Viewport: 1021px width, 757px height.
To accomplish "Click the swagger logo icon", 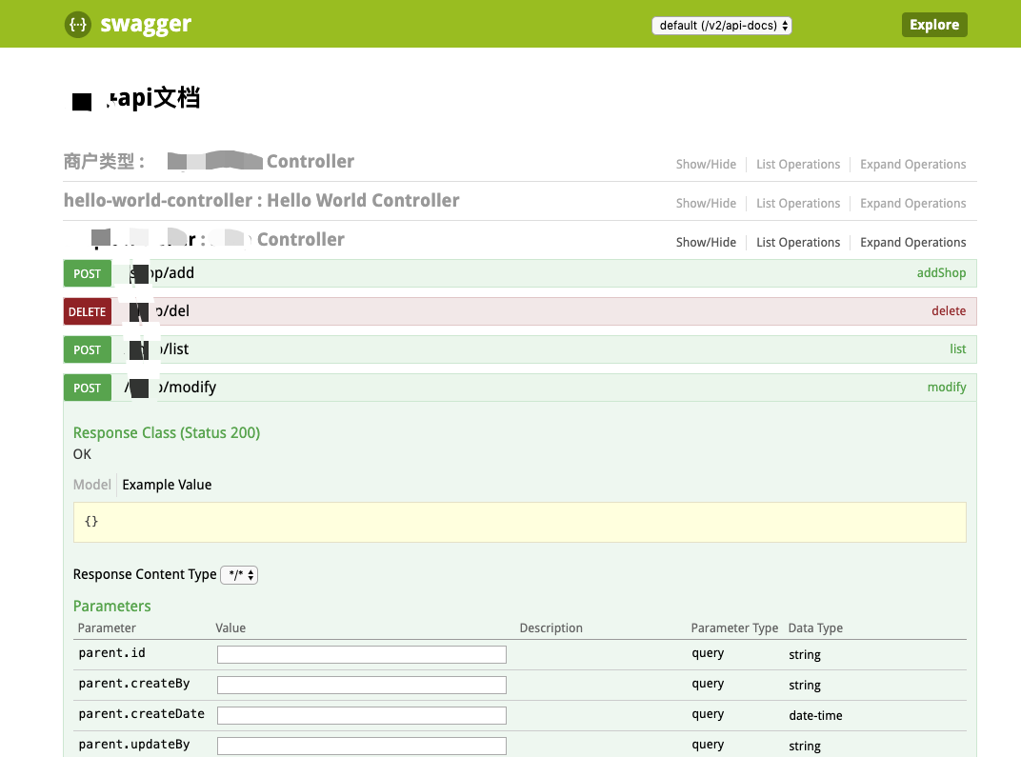I will (x=78, y=25).
